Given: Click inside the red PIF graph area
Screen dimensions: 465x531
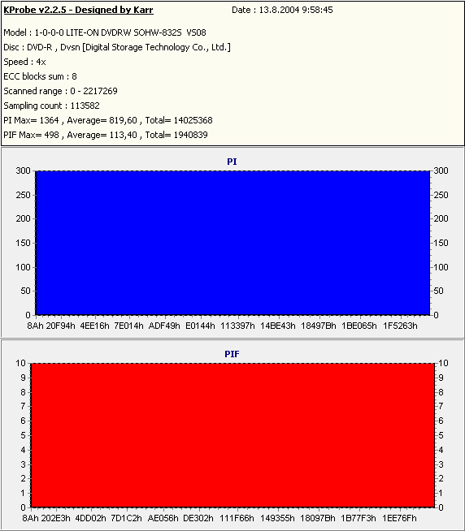Looking at the screenshot, I should (232, 435).
